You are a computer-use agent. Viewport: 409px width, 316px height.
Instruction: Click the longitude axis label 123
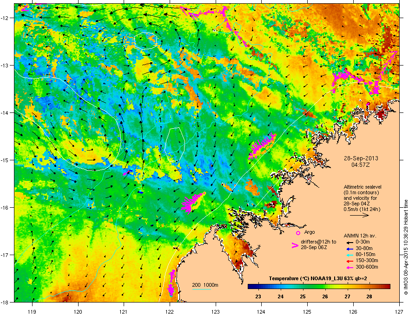[216, 312]
